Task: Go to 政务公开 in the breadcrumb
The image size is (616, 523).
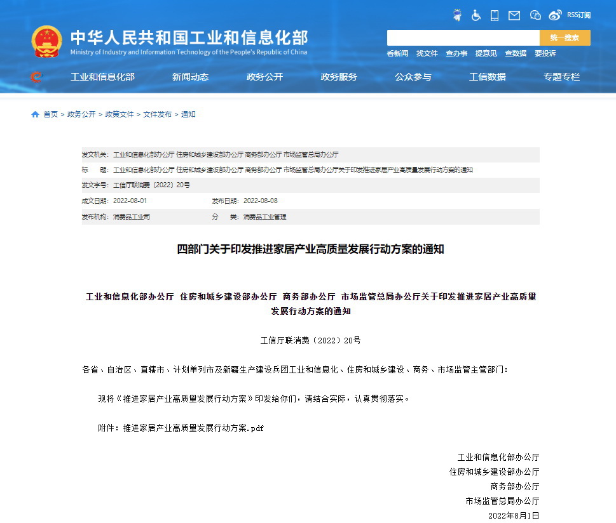Action: point(81,114)
